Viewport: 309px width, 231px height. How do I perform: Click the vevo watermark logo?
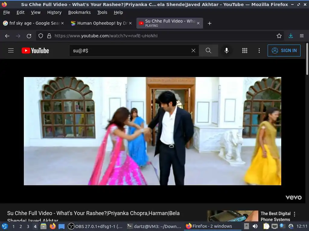pos(293,197)
